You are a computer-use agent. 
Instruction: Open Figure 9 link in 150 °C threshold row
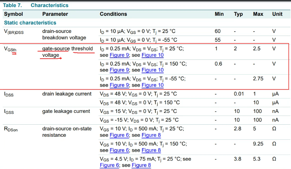119,70
